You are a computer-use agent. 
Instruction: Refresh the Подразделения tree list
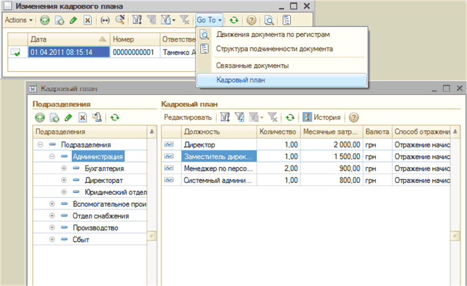tap(115, 117)
